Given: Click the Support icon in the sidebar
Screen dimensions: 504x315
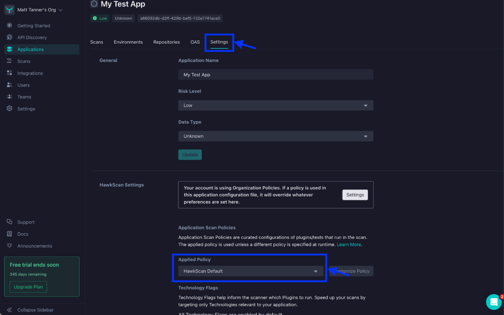Looking at the screenshot, I should tap(9, 222).
